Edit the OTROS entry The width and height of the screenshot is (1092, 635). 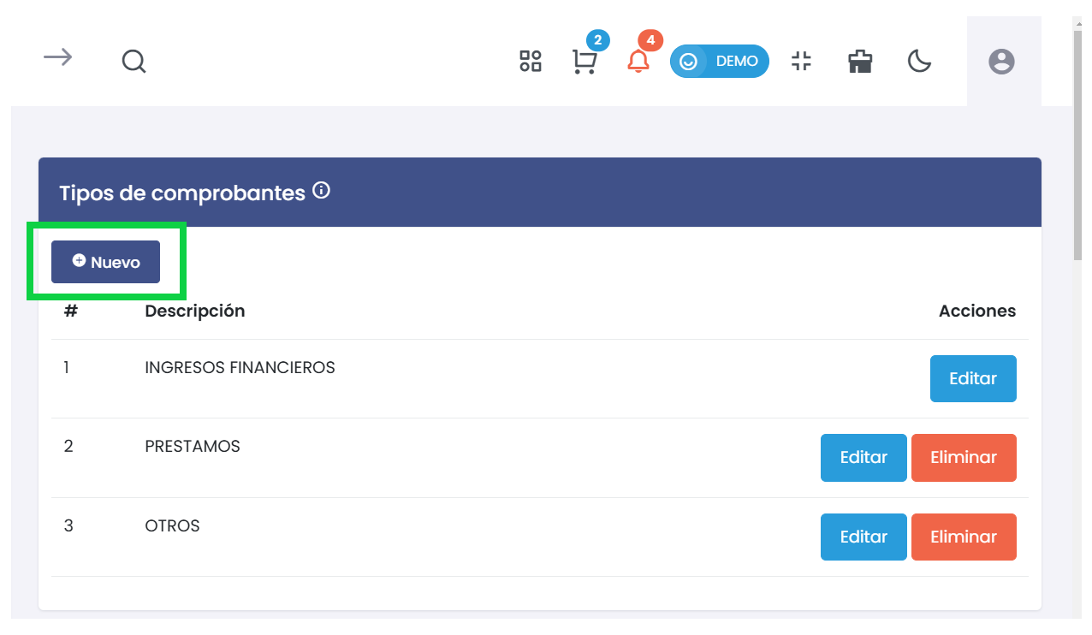coord(864,537)
